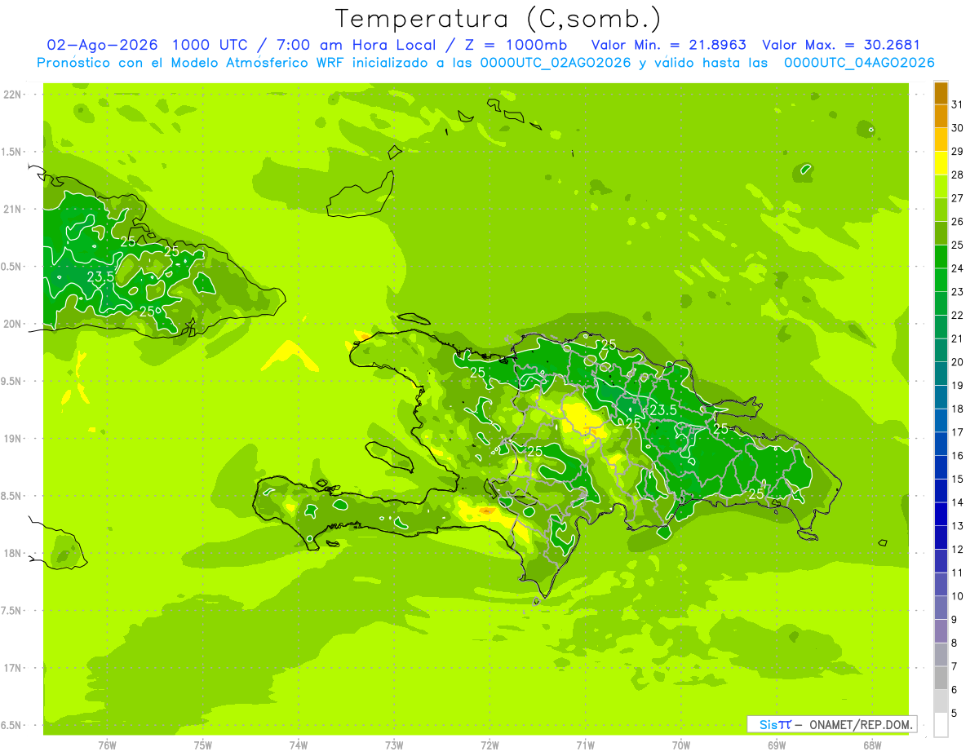Viewport: 979px width, 756px height.
Task: Click the "Valor Max. = 30.2681" value
Action: pos(841,45)
